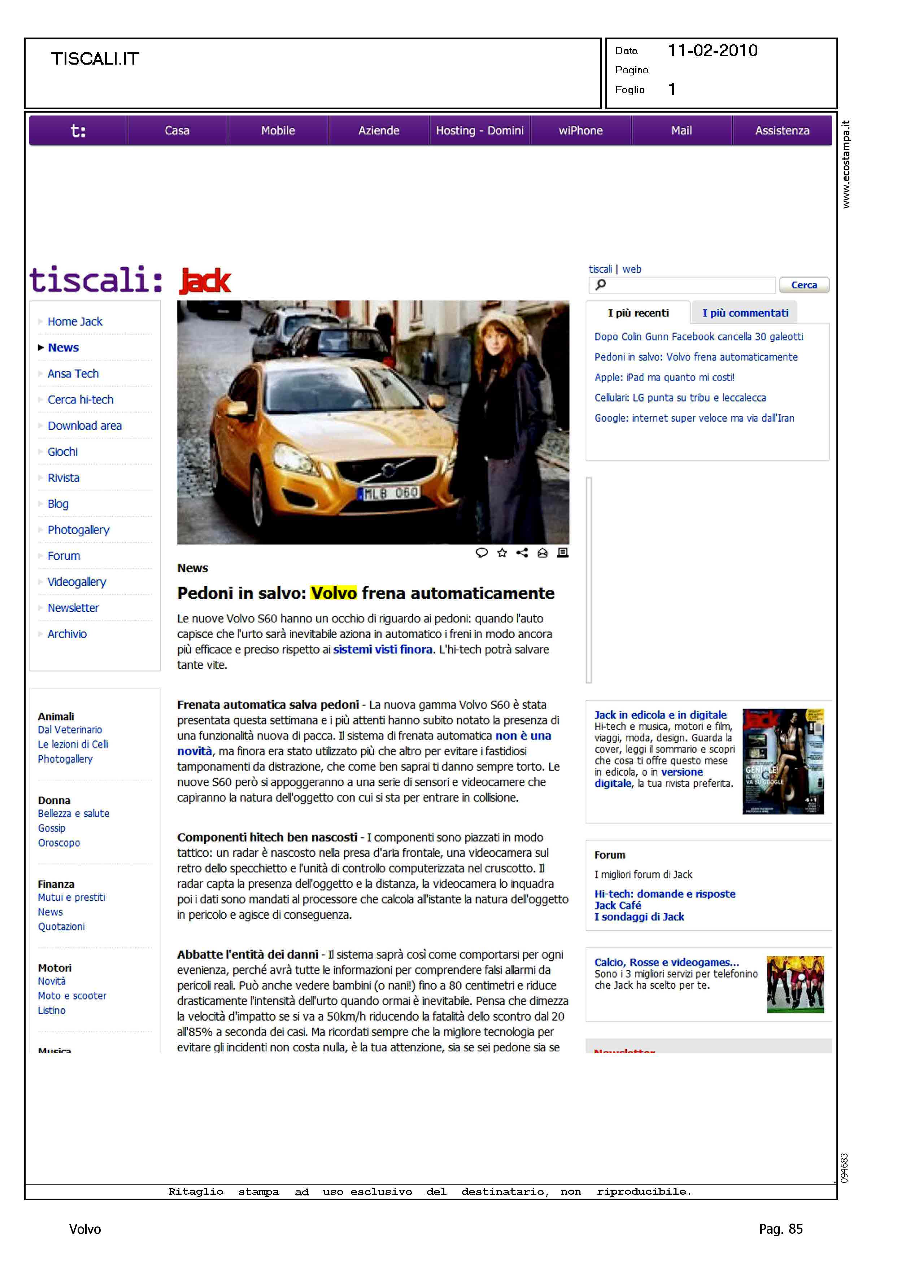Click the star favorite icon
The height and width of the screenshot is (1264, 901).
502,552
